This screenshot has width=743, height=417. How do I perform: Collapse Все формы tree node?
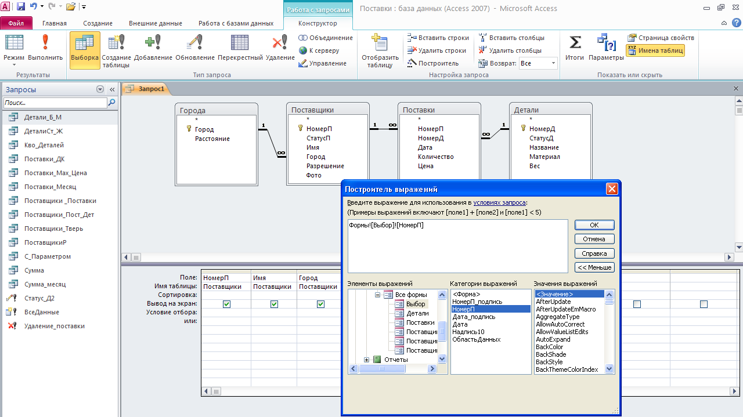coord(377,295)
